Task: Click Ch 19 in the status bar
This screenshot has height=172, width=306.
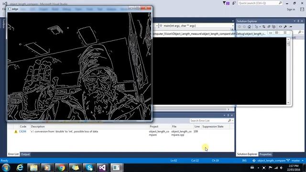Action: (215, 161)
